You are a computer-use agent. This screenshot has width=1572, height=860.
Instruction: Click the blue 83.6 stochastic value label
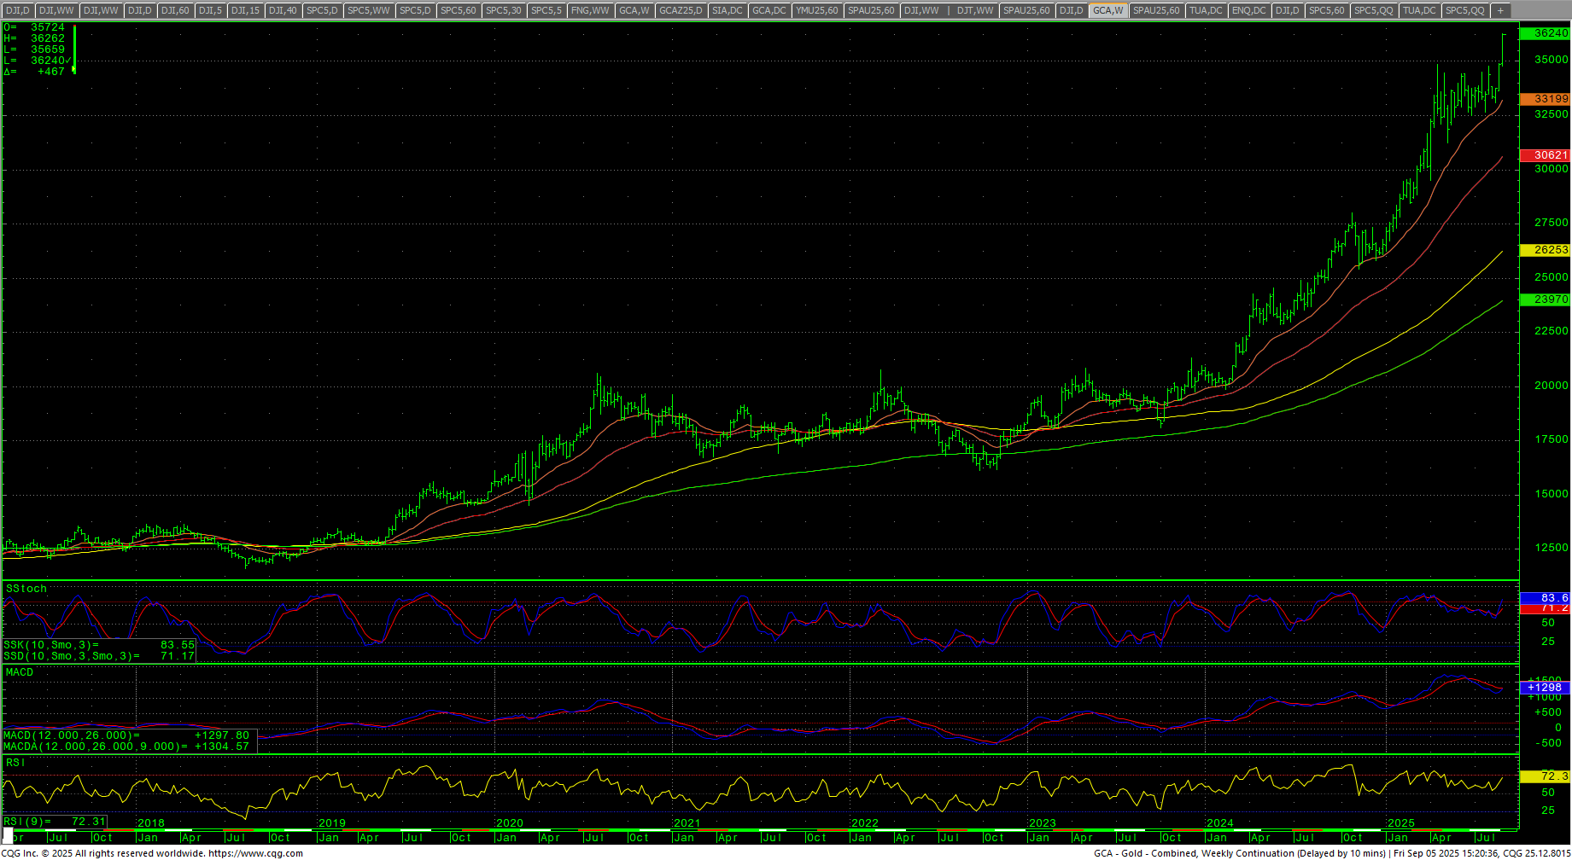pos(1546,598)
